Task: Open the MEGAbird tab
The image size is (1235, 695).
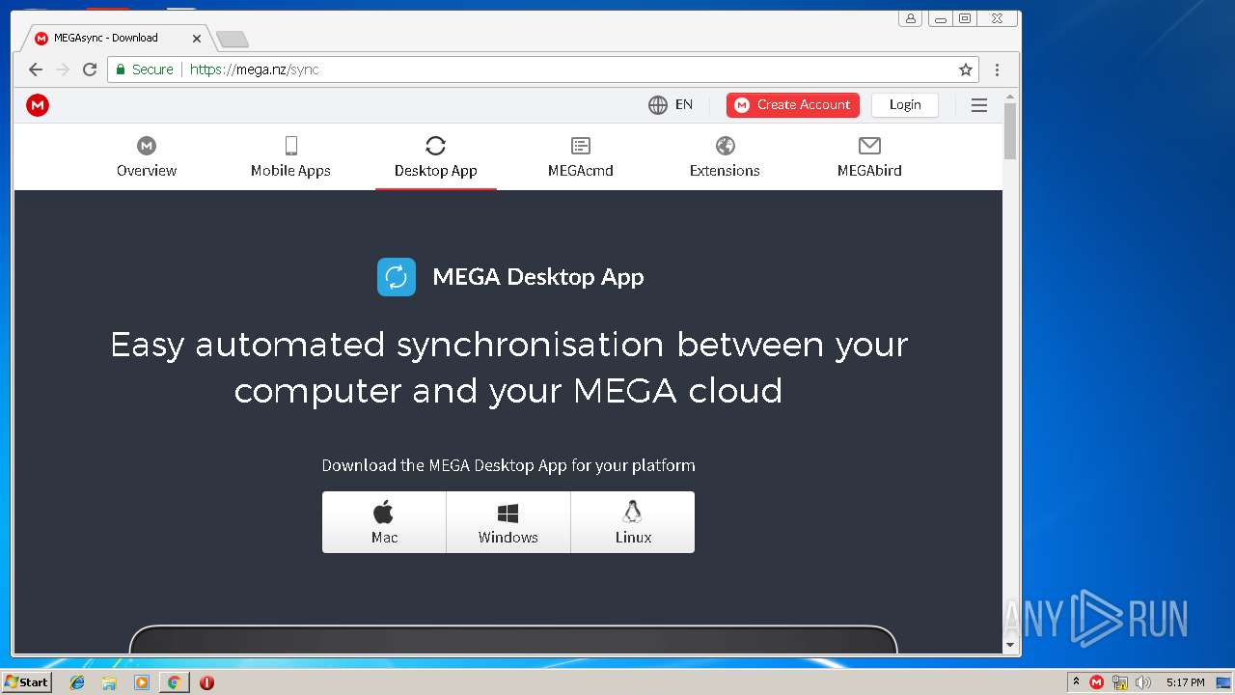Action: coord(869,157)
